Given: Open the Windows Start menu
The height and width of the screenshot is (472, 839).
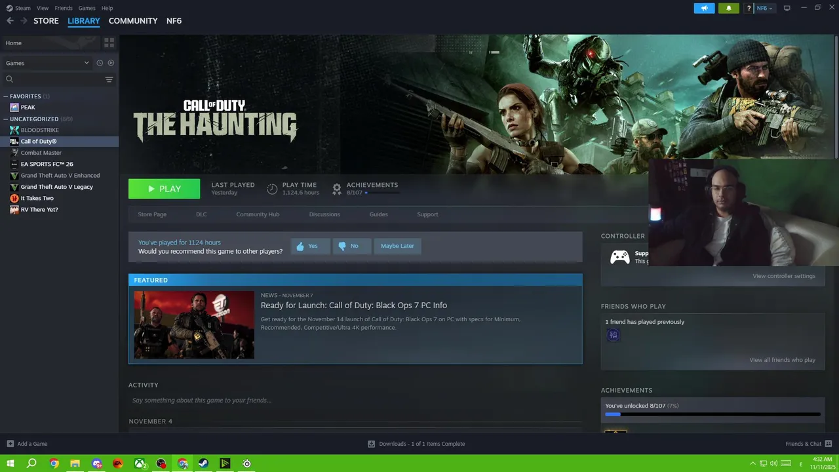Looking at the screenshot, I should pos(10,463).
